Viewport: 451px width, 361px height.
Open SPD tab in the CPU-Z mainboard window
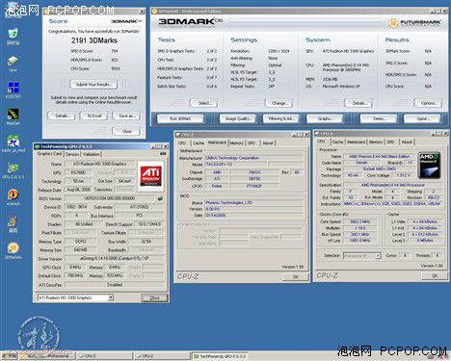click(252, 143)
